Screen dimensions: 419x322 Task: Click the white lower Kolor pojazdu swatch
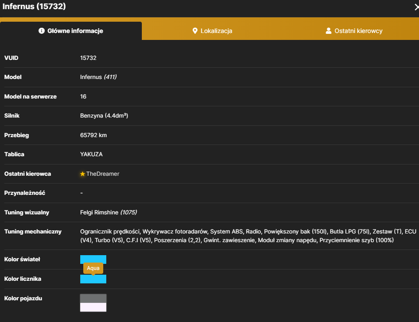tap(93, 307)
